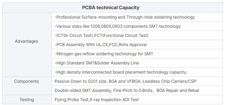
Task: Select the PCB Assembly With UL,CE,FCC,Rohs row
Action: point(101,45)
